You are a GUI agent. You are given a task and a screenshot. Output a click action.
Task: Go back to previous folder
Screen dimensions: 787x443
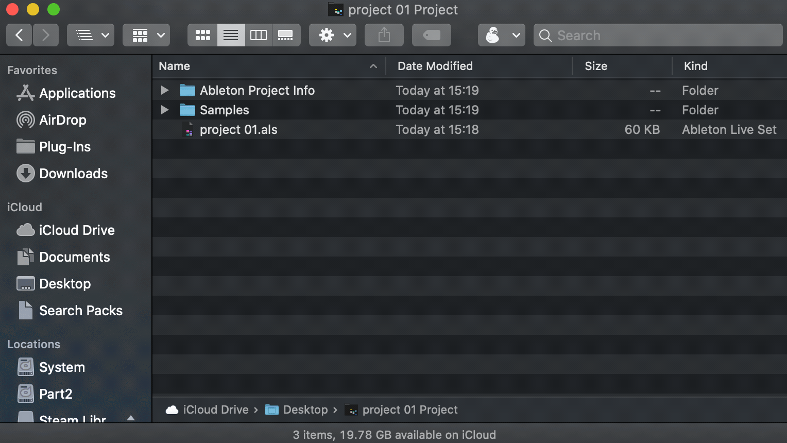pyautogui.click(x=20, y=35)
